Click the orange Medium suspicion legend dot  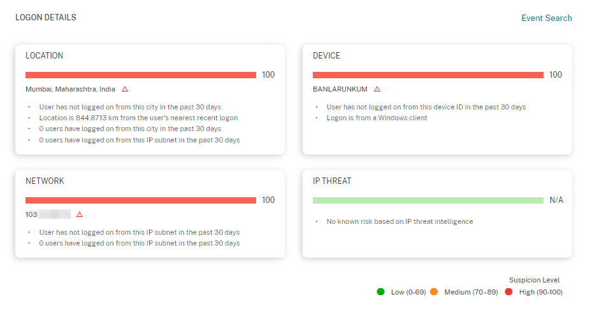434,292
